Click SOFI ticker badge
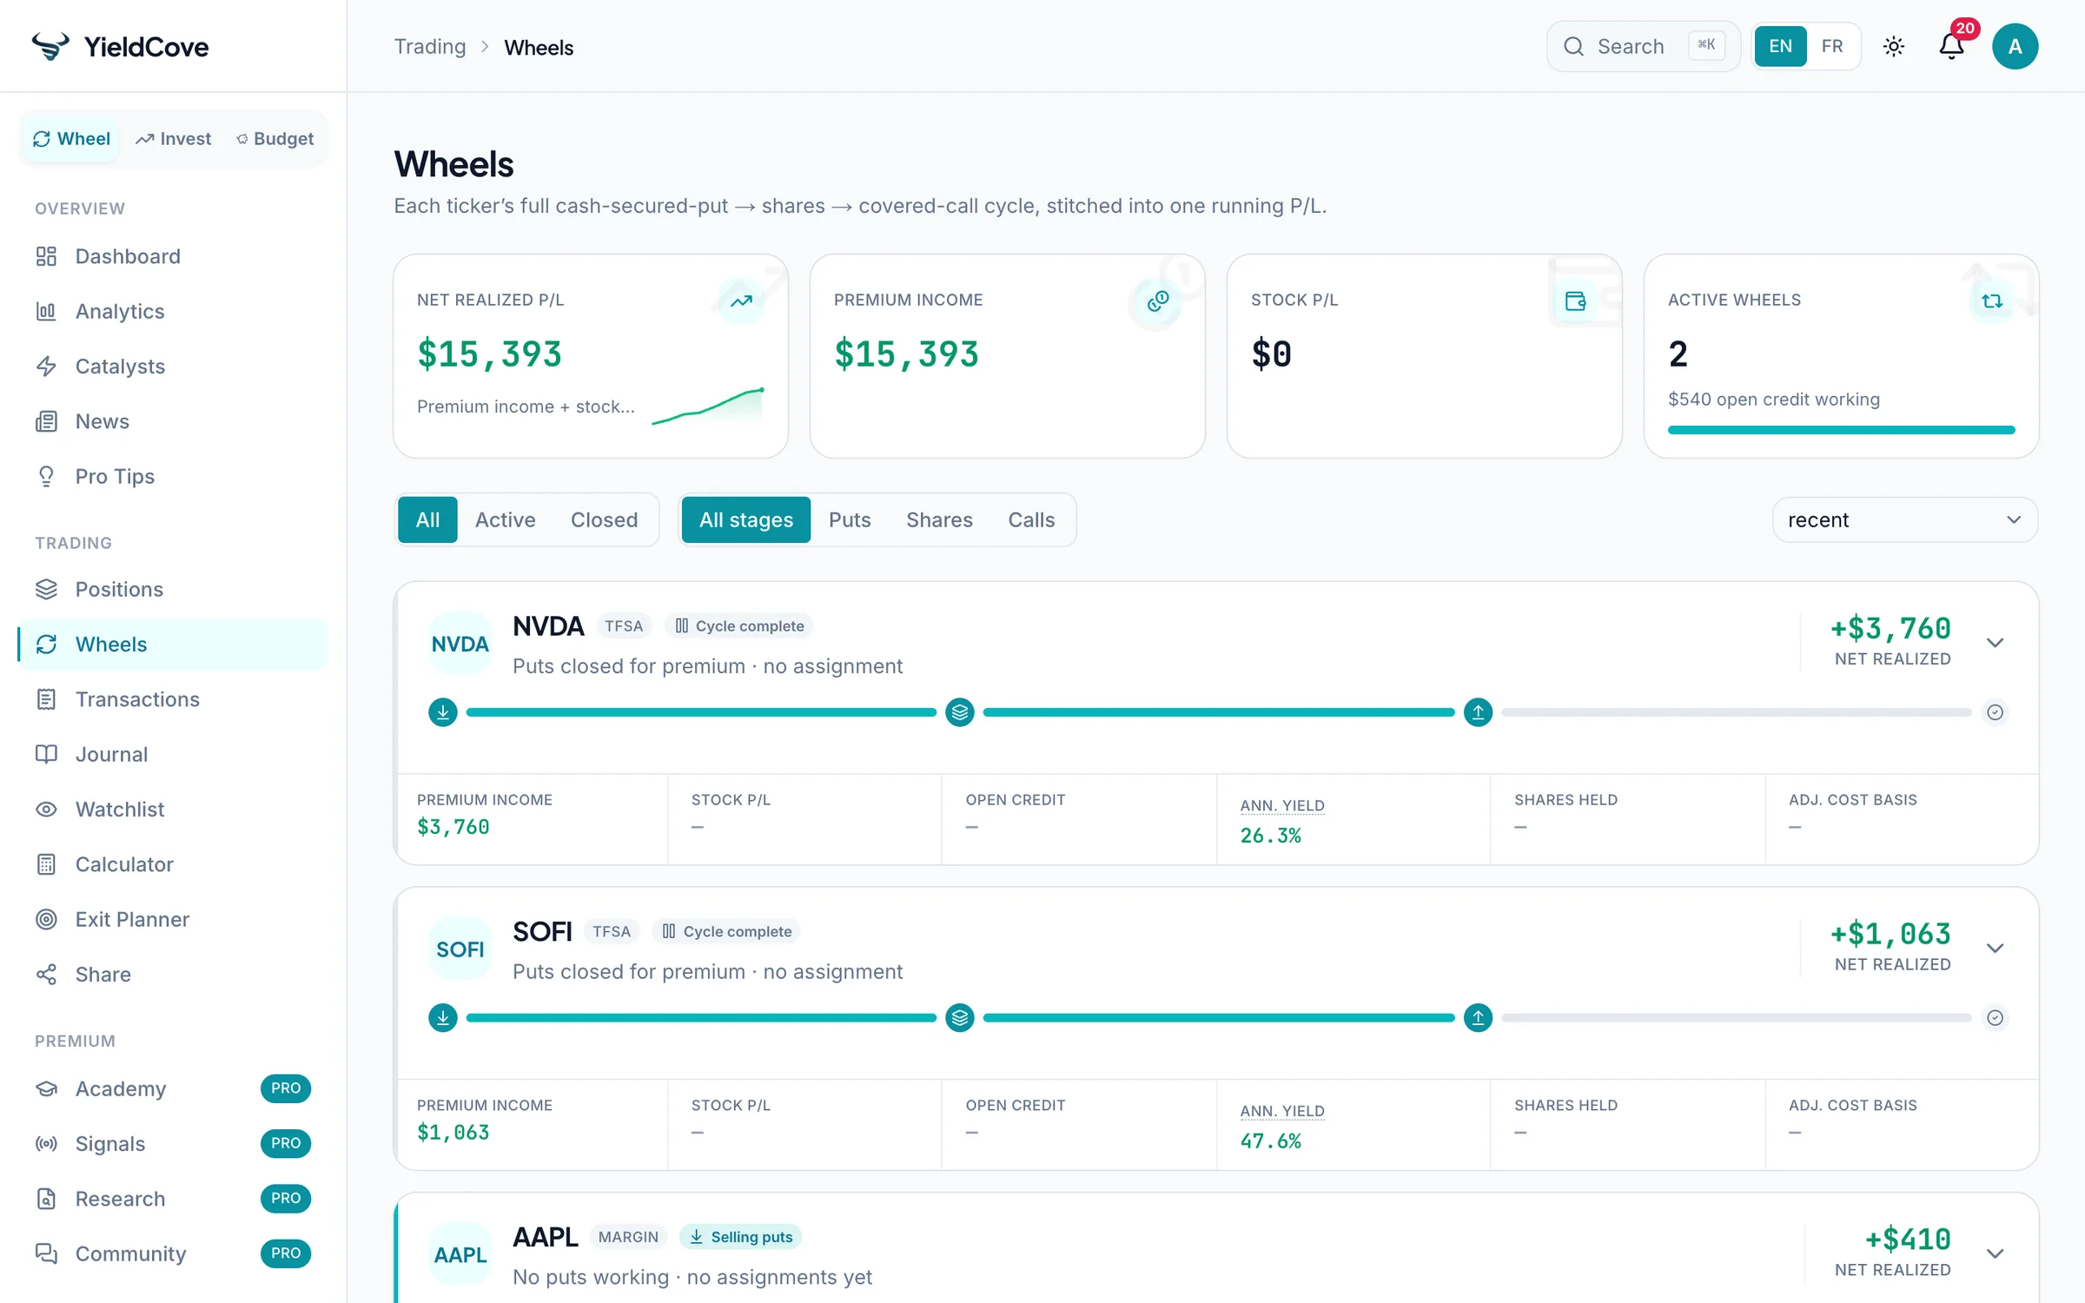The image size is (2085, 1303). tap(460, 949)
